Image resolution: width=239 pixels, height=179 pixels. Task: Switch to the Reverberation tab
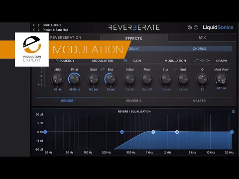pyautogui.click(x=66, y=37)
